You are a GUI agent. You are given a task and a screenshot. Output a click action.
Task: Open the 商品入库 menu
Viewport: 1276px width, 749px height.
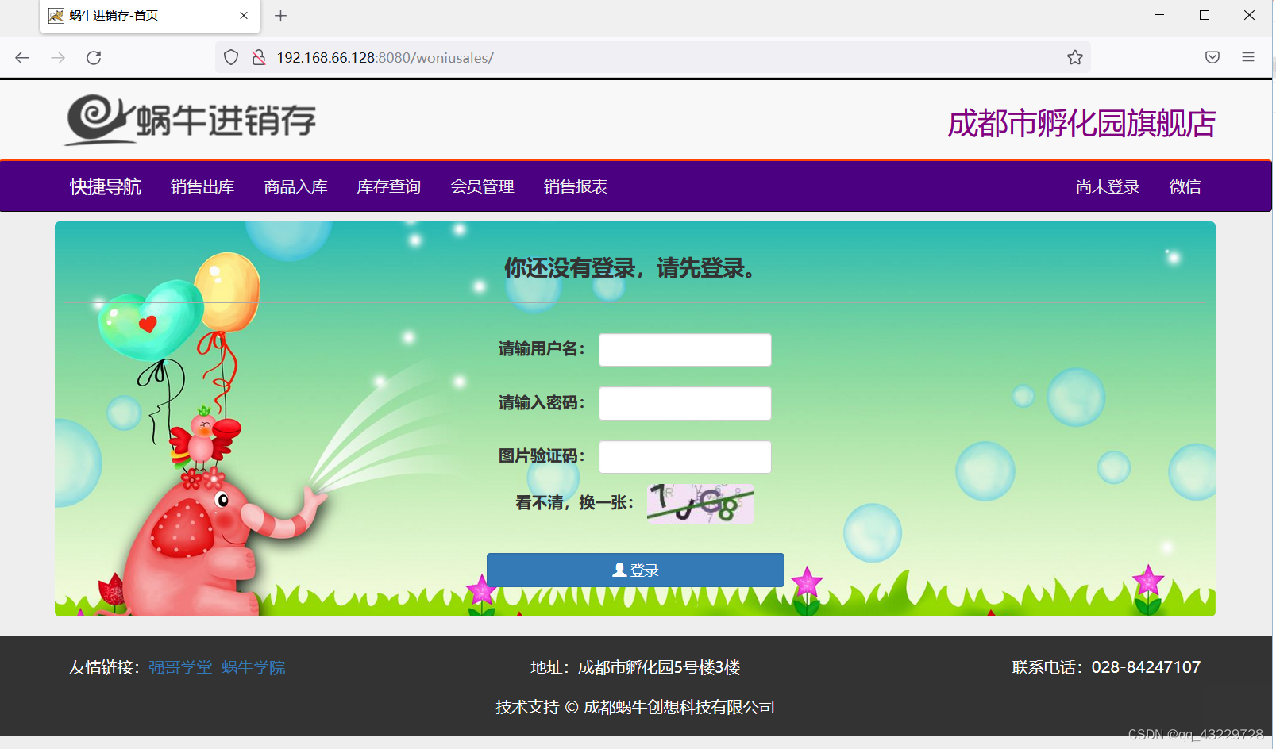(295, 186)
